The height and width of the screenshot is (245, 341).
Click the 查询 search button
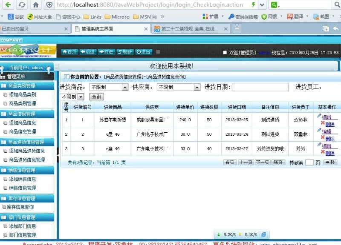point(97,97)
